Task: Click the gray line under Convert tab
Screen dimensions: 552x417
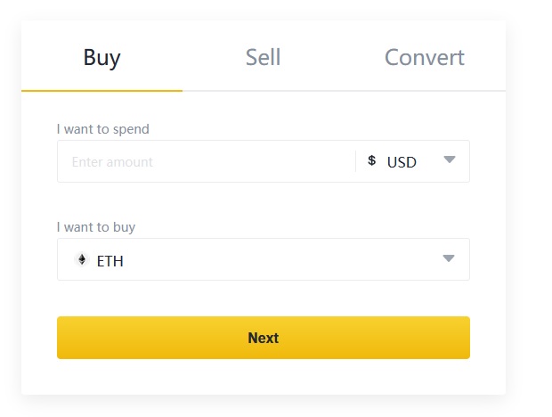Action: [x=424, y=91]
